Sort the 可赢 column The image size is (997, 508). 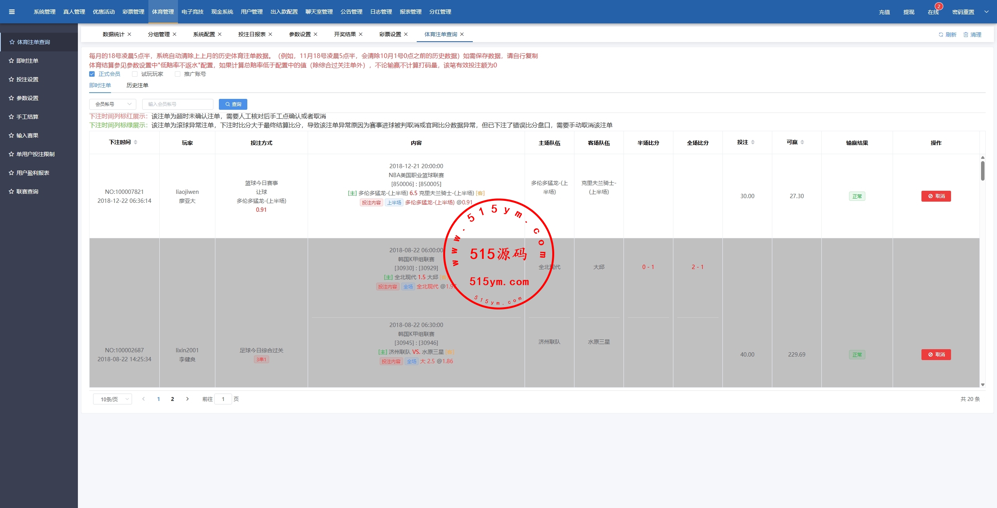coord(802,142)
